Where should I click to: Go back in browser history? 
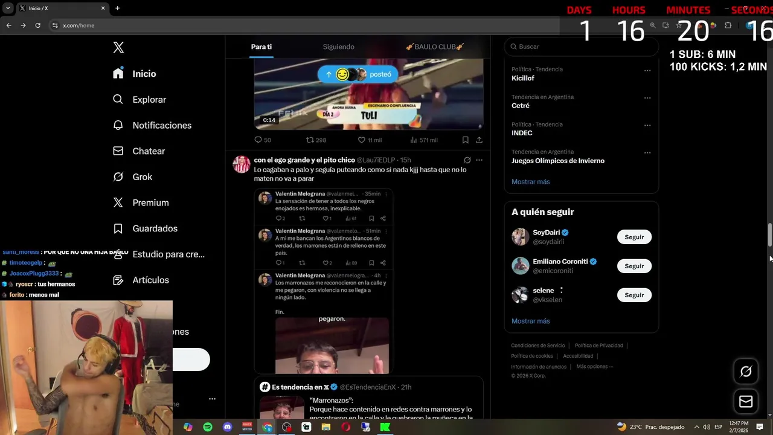coord(8,25)
